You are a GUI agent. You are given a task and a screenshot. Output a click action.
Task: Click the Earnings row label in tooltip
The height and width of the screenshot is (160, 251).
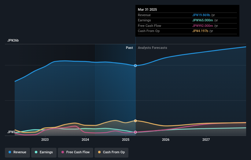point(144,20)
